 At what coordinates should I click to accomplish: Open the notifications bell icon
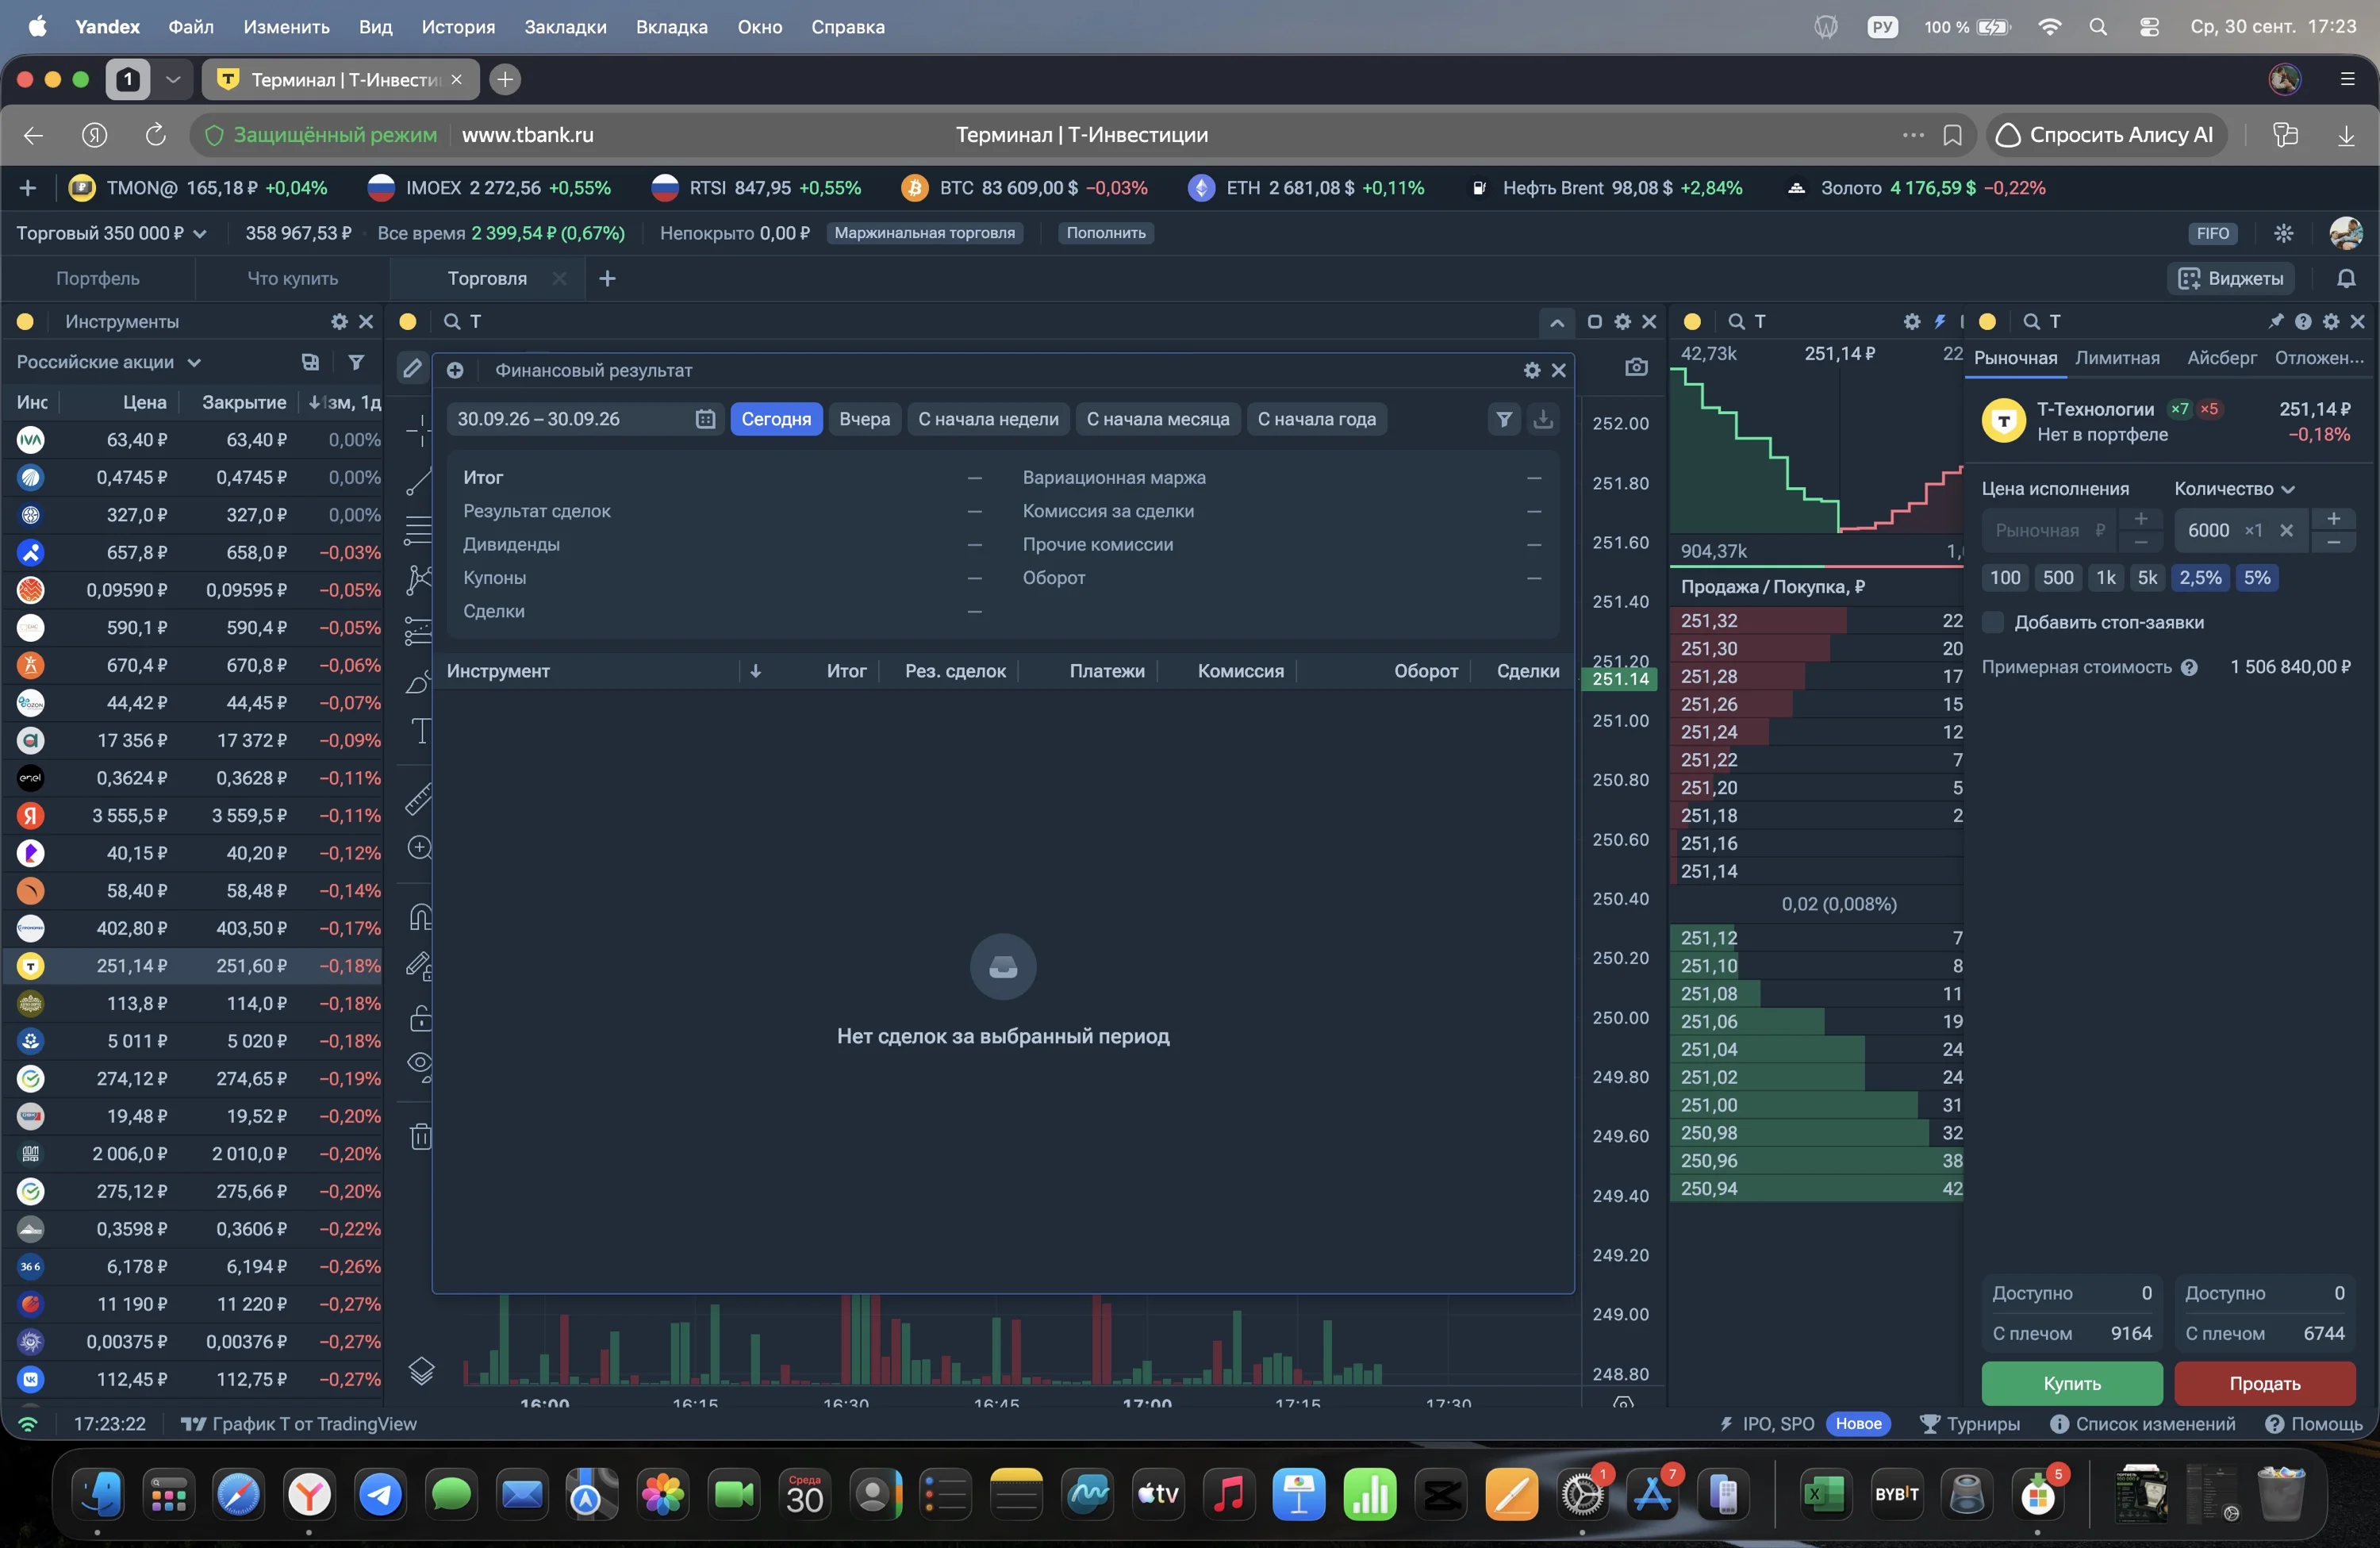click(x=2346, y=278)
